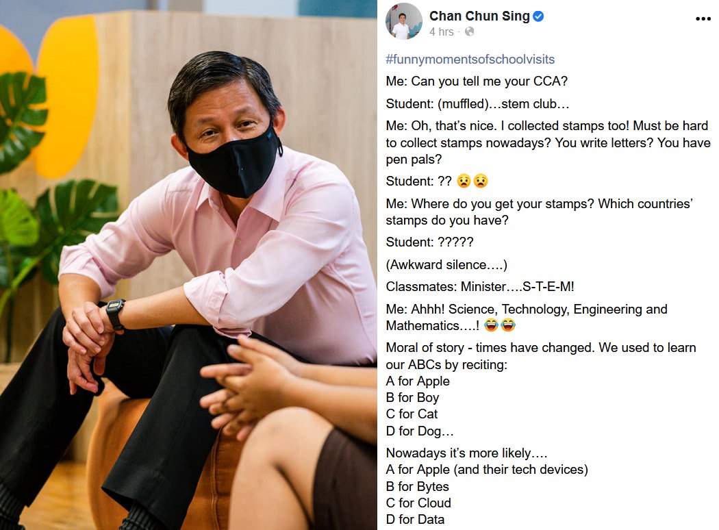The height and width of the screenshot is (530, 719).
Task: Click the first worried face emoji
Action: tap(464, 181)
